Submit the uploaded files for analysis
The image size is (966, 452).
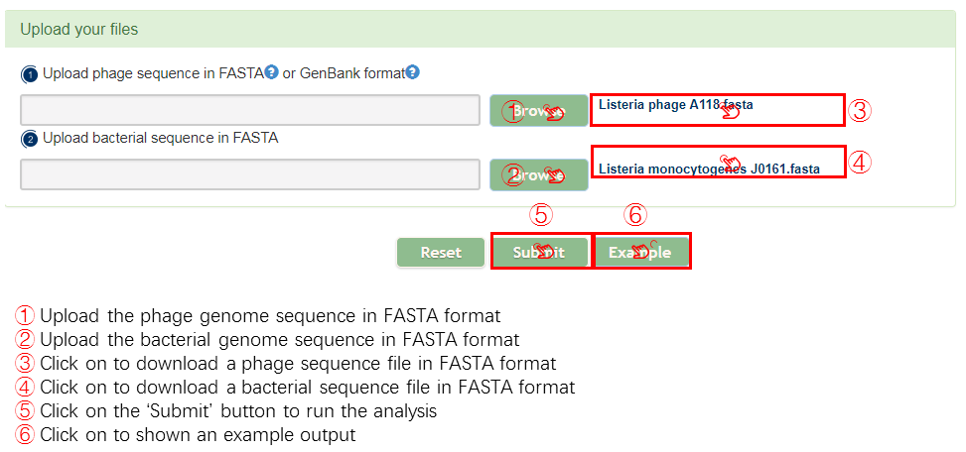(539, 253)
